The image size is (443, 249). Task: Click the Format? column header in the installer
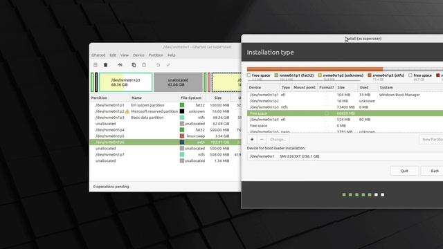tap(326, 88)
